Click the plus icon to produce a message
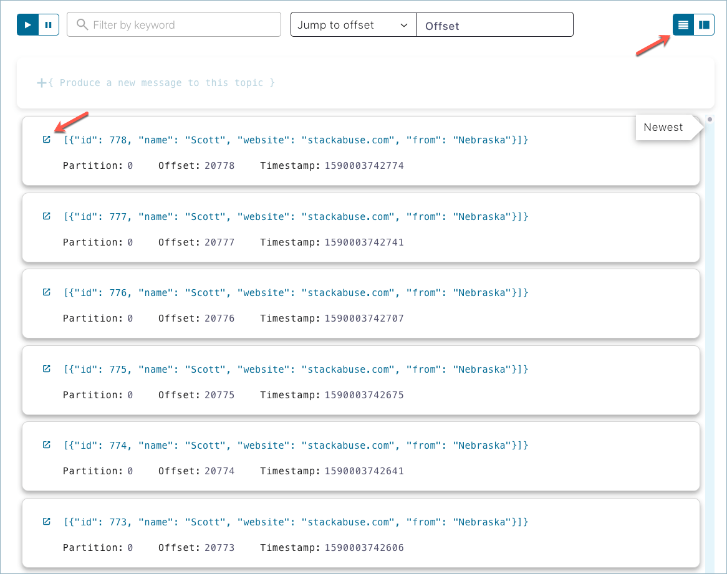 pyautogui.click(x=41, y=82)
